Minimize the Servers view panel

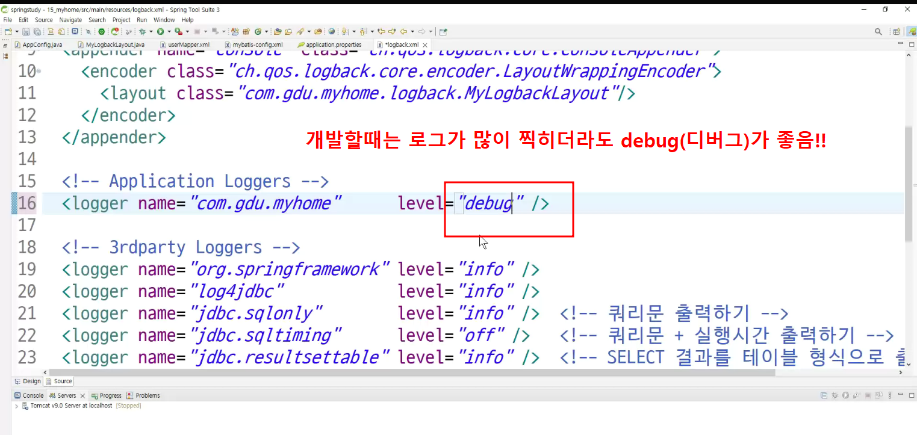[x=901, y=394]
